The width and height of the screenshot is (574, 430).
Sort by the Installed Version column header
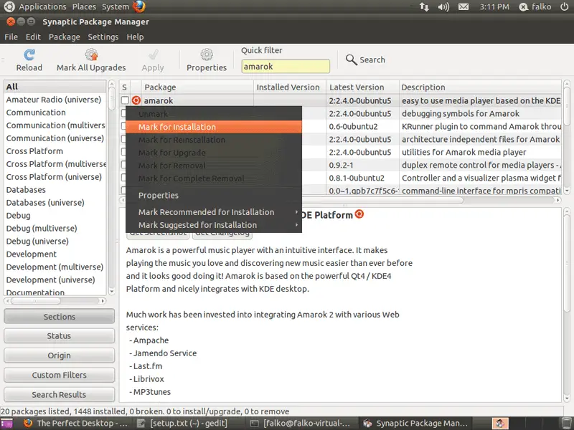[290, 87]
